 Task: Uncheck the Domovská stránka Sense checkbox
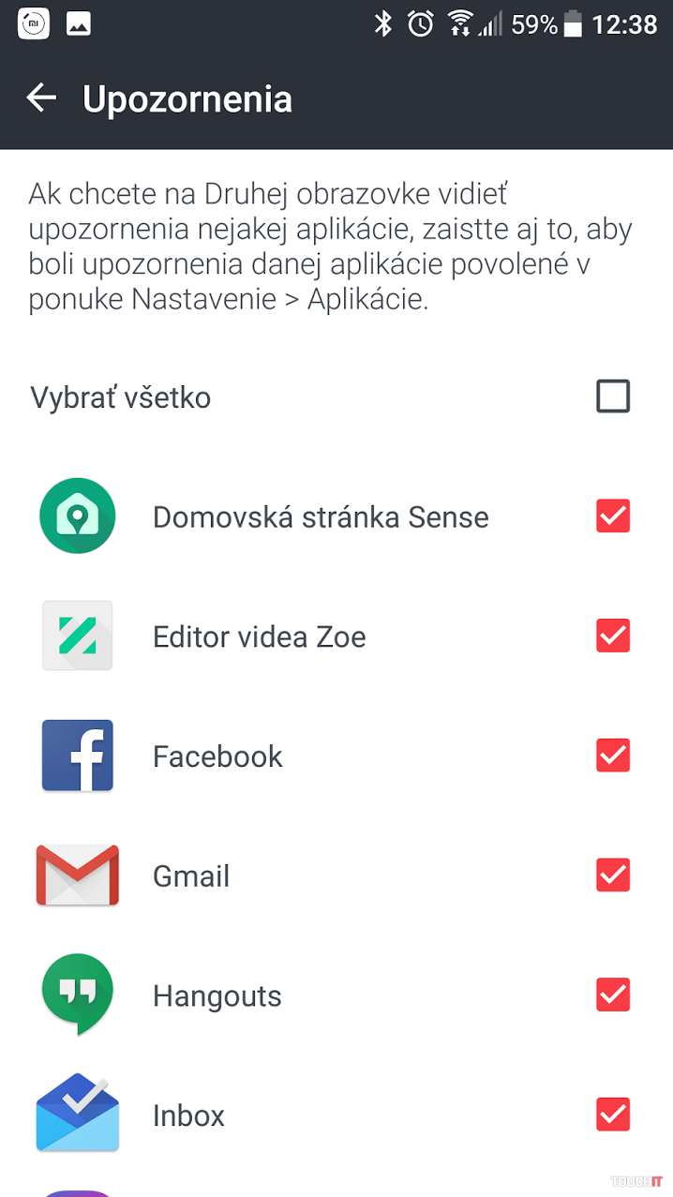(x=613, y=516)
